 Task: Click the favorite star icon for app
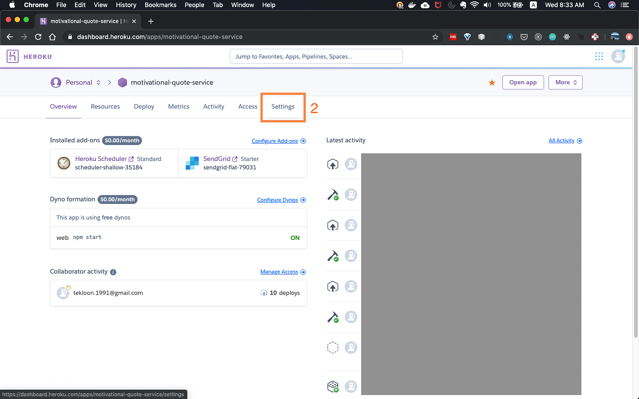(x=492, y=83)
